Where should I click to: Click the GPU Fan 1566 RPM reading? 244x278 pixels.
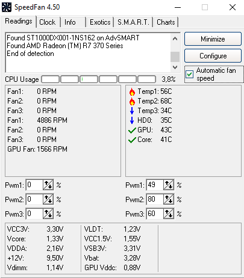tap(37, 149)
